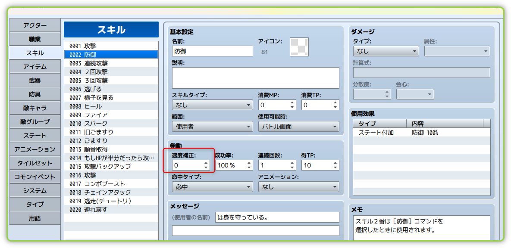Screen dimensions: 511x248
Task: Select skill 0011 旧ごますり
Action: [x=111, y=132]
